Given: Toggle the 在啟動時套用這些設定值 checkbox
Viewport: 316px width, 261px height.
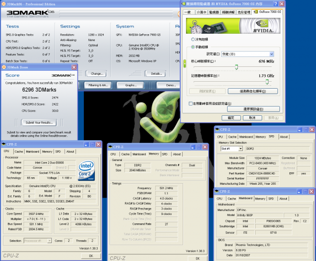Looking at the screenshot, I should click(x=191, y=104).
